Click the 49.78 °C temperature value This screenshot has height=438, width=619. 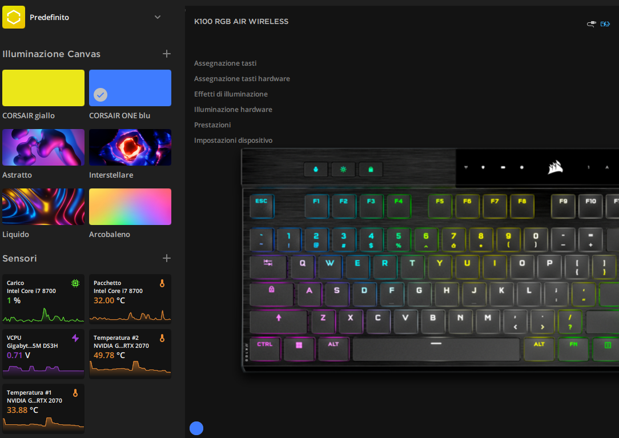[109, 355]
